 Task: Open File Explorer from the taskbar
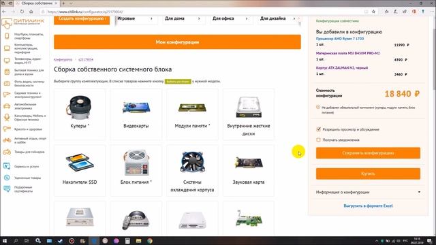coord(138,241)
